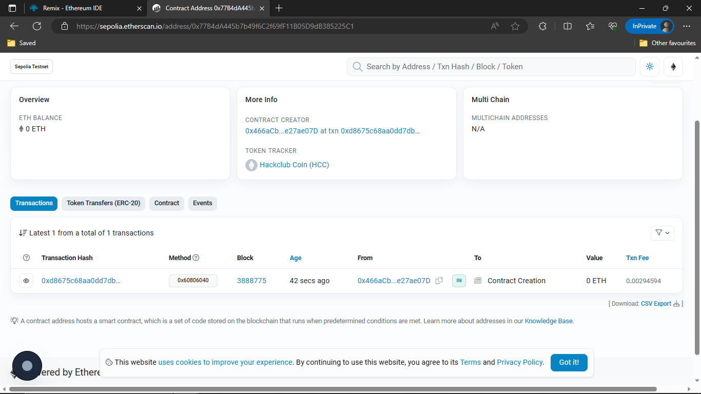
Task: Focus Search by Address / Txn Hash field
Action: point(491,67)
